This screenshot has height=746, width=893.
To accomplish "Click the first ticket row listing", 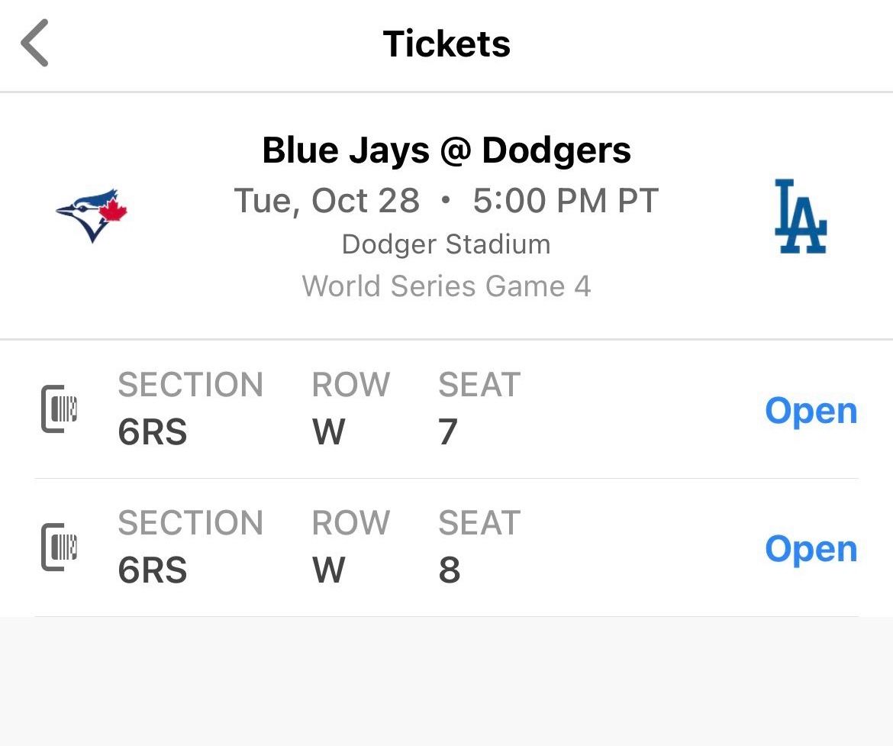I will [446, 410].
